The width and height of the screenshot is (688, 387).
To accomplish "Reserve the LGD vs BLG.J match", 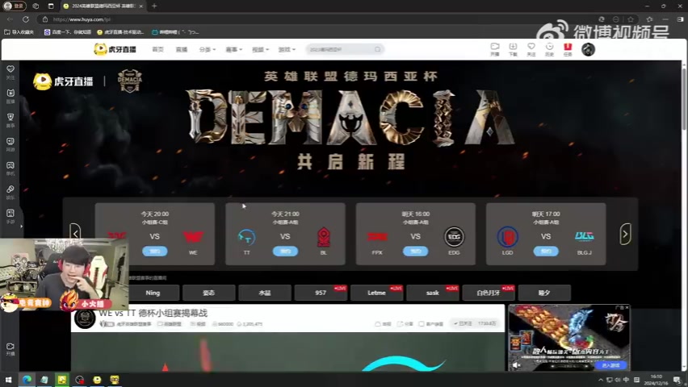I will [546, 251].
